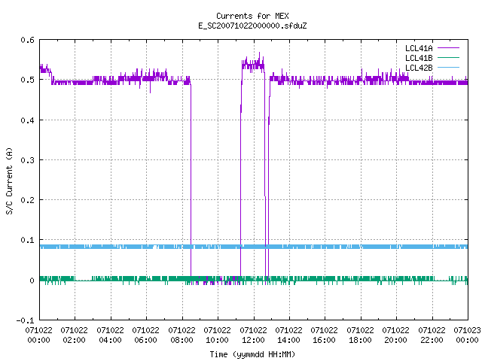This screenshot has width=482, height=361.
Task: Click the x-axis tick '071022 20:00'
Action: (x=396, y=335)
